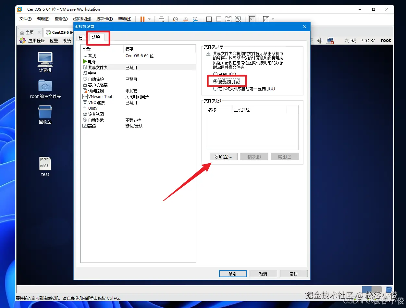Select the 已禁用(D) radio button
Screen dimensions: 406x308
click(215, 74)
